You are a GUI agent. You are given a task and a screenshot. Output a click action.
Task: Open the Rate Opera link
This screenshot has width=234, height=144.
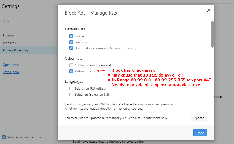tap(11, 72)
